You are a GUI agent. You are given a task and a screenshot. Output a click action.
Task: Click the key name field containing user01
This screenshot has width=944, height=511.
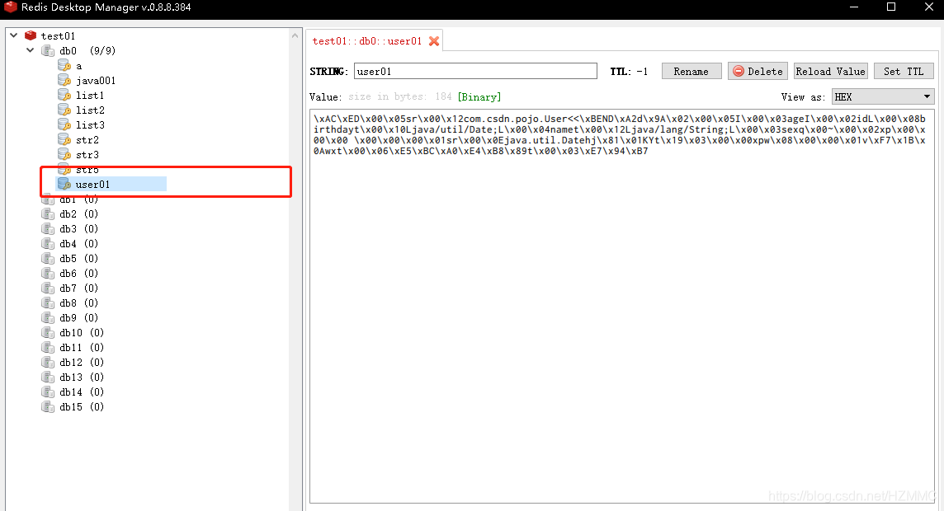(x=475, y=71)
